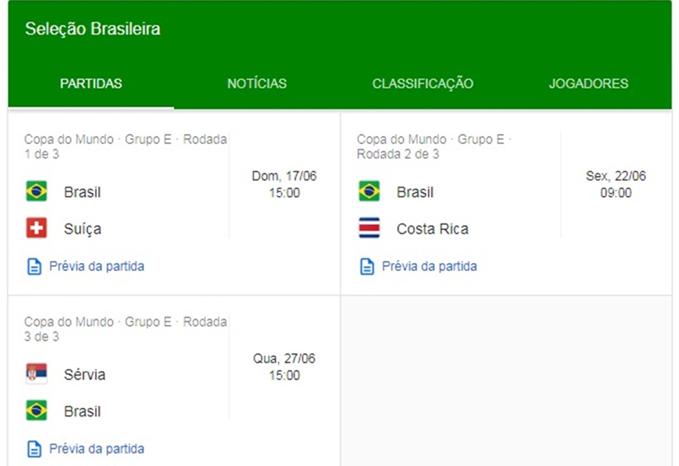Click the Brazil flag in the Suíça match
Viewport: 679px width, 466px height.
click(x=37, y=192)
